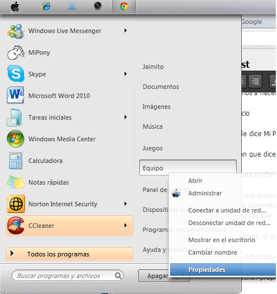Viewport: 277px width, 294px height.
Task: Click the Todos los programas label
Action: 58,254
